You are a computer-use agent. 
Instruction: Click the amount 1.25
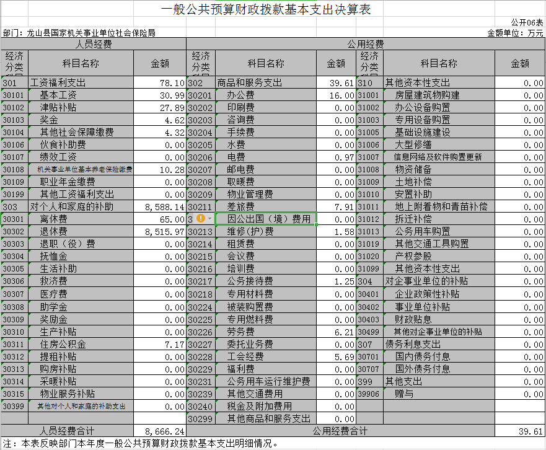coord(337,281)
